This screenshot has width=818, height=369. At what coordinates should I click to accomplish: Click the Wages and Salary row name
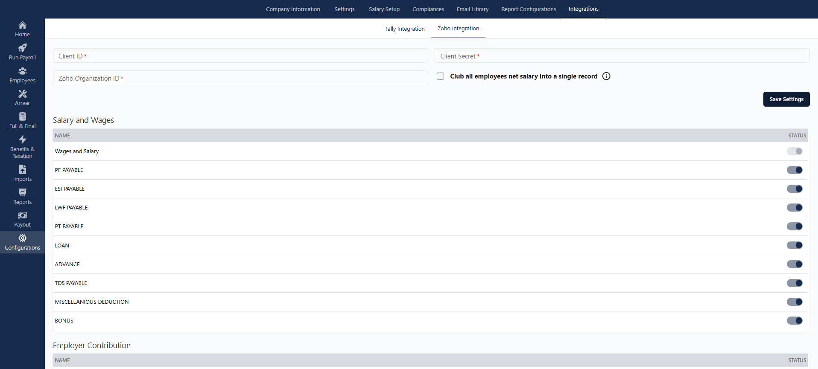tap(77, 151)
